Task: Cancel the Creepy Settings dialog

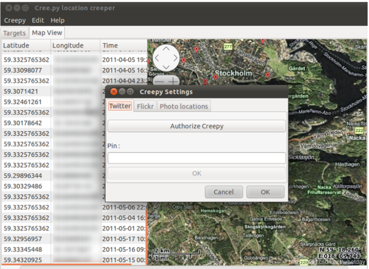Action: 224,192
